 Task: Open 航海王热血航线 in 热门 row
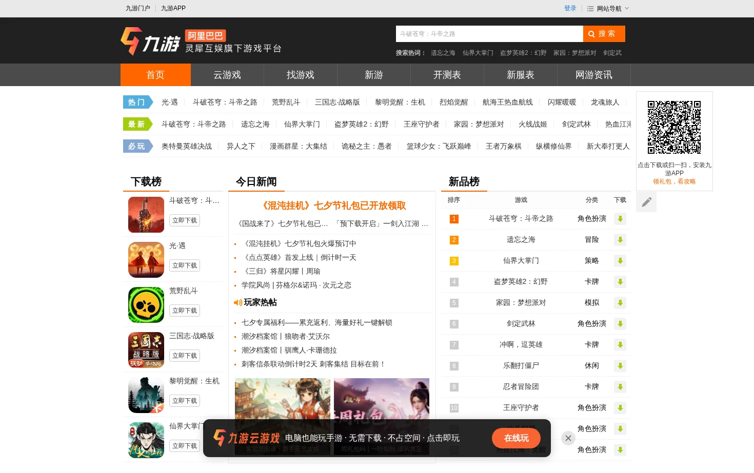coord(508,102)
